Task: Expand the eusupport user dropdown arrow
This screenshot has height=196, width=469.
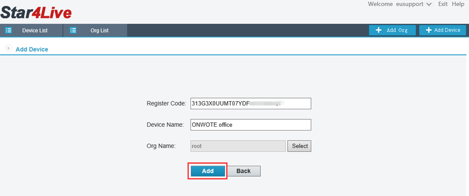Action: pos(429,4)
